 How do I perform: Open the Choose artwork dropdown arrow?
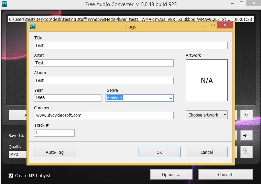(225, 115)
